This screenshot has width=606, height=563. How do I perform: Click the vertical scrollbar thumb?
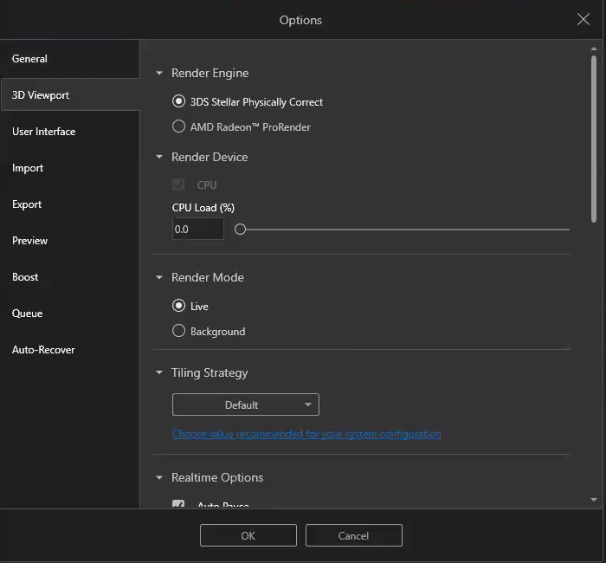594,139
